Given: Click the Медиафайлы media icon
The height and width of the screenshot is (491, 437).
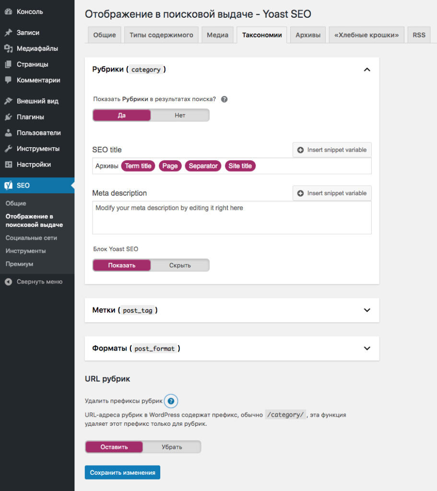Looking at the screenshot, I should point(9,48).
